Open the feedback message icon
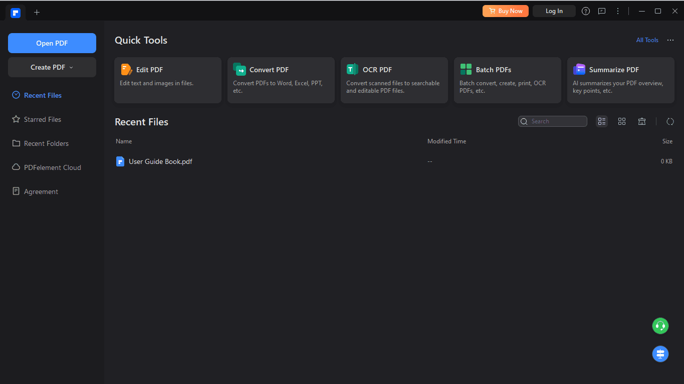 (x=602, y=11)
